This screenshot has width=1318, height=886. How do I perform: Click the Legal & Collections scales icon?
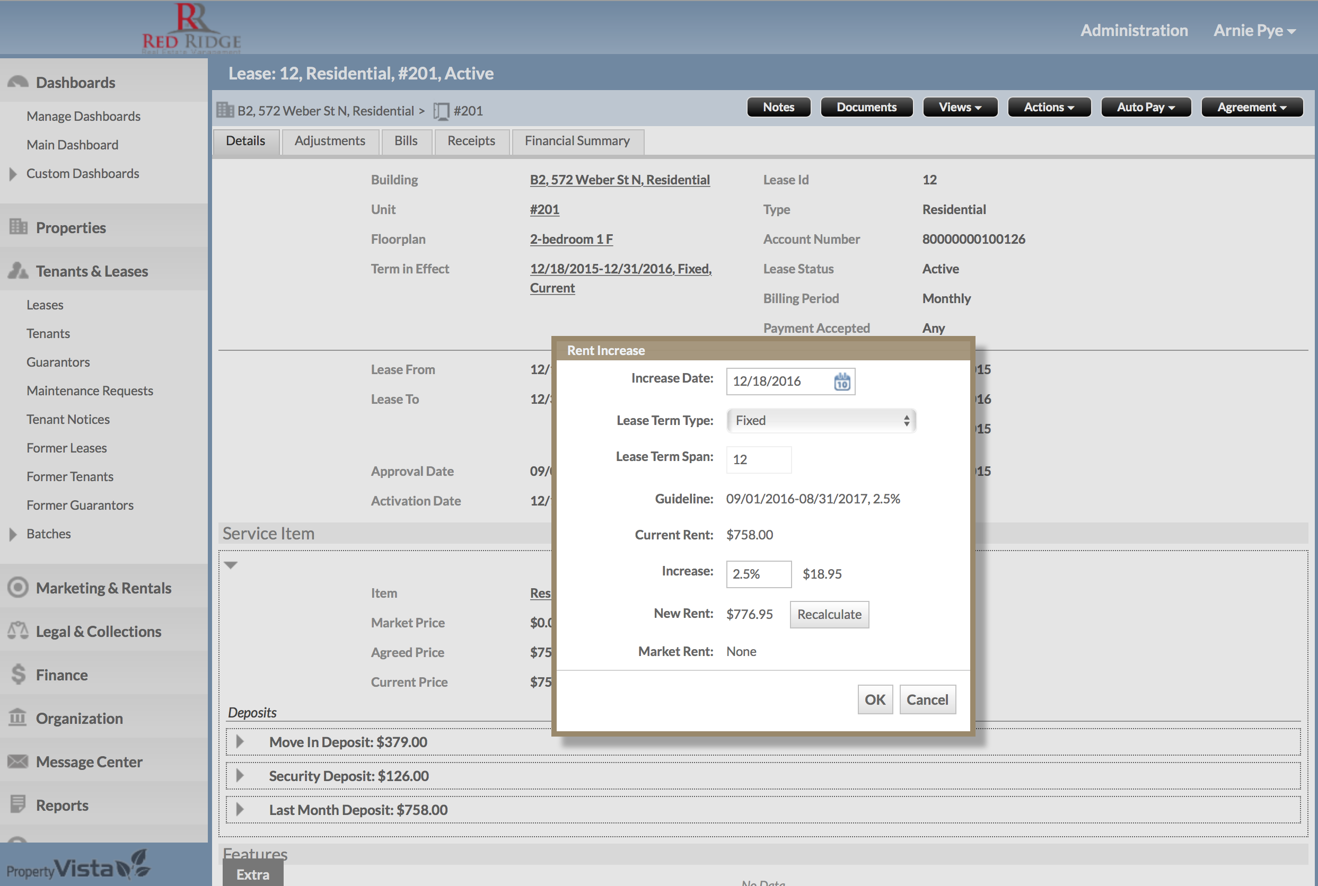(18, 631)
